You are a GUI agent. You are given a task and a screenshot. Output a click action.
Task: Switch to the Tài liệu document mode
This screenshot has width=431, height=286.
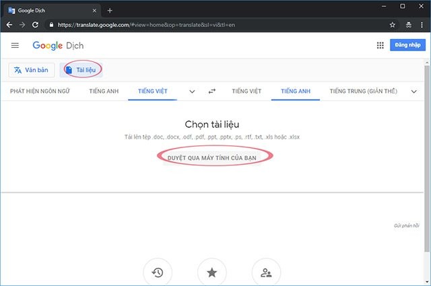point(80,70)
